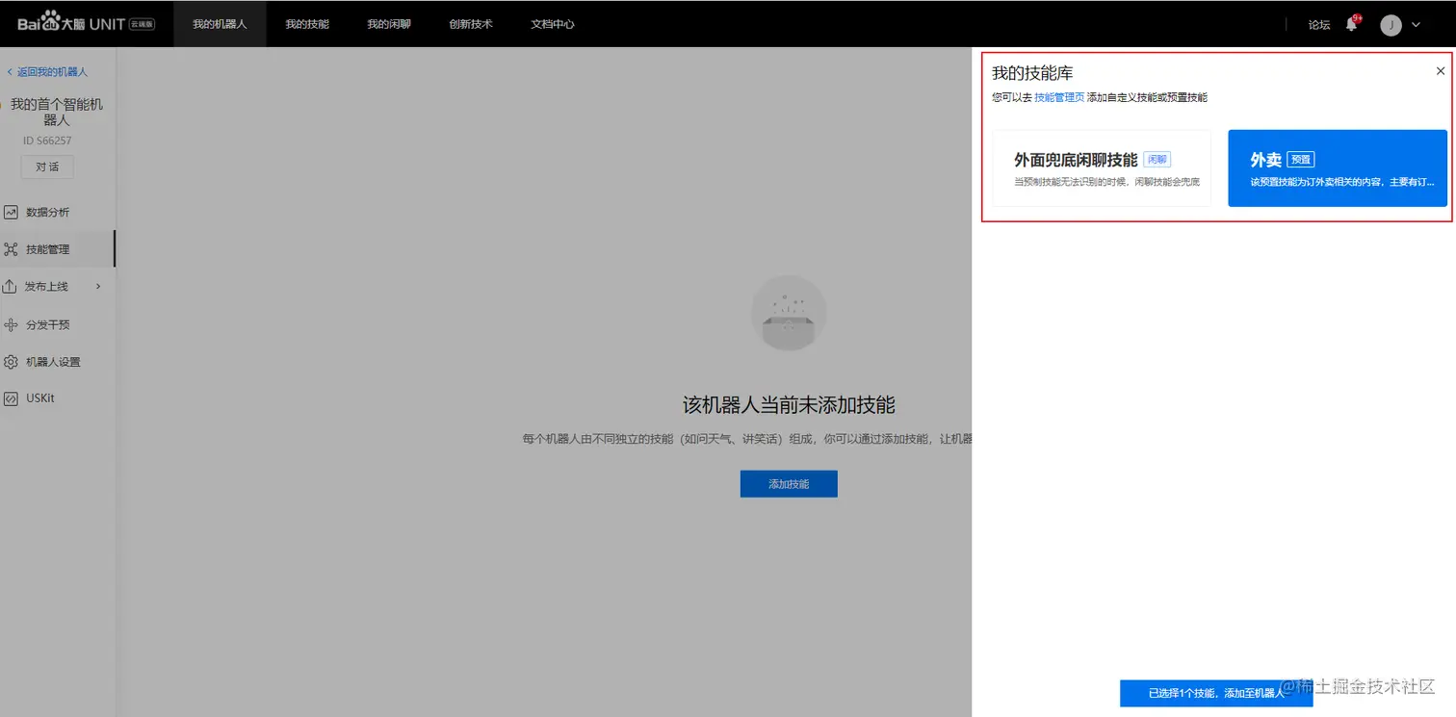Switch to the 我的技能 tab
Image resolution: width=1456 pixels, height=717 pixels.
(x=307, y=24)
